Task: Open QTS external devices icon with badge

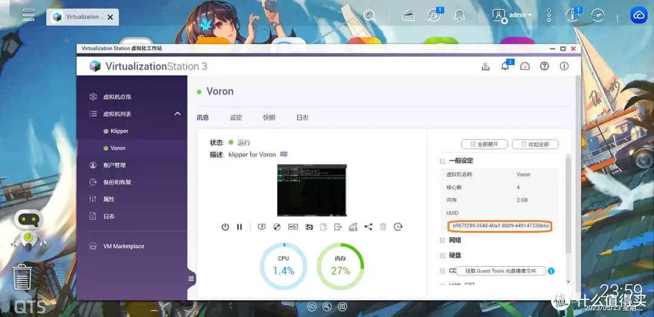Action: 434,16
